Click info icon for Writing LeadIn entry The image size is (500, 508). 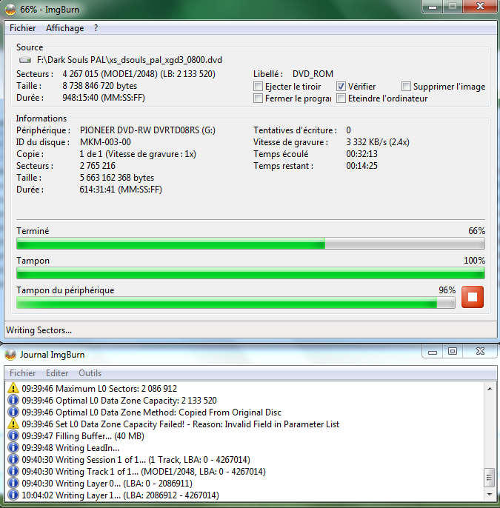(13, 447)
